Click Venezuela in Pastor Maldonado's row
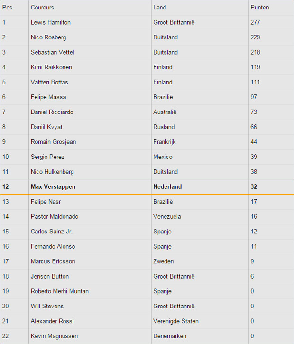This screenshot has width=294, height=344. point(167,216)
